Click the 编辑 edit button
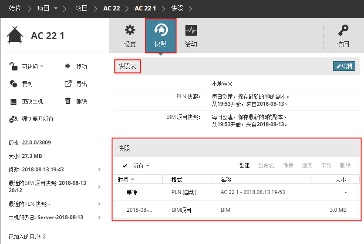Screen dimensions: 364x244 [344, 66]
